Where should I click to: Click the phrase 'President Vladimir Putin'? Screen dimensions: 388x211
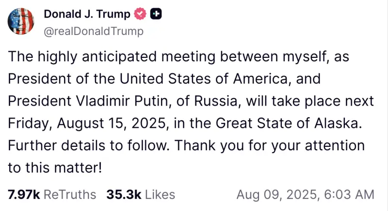coord(89,101)
